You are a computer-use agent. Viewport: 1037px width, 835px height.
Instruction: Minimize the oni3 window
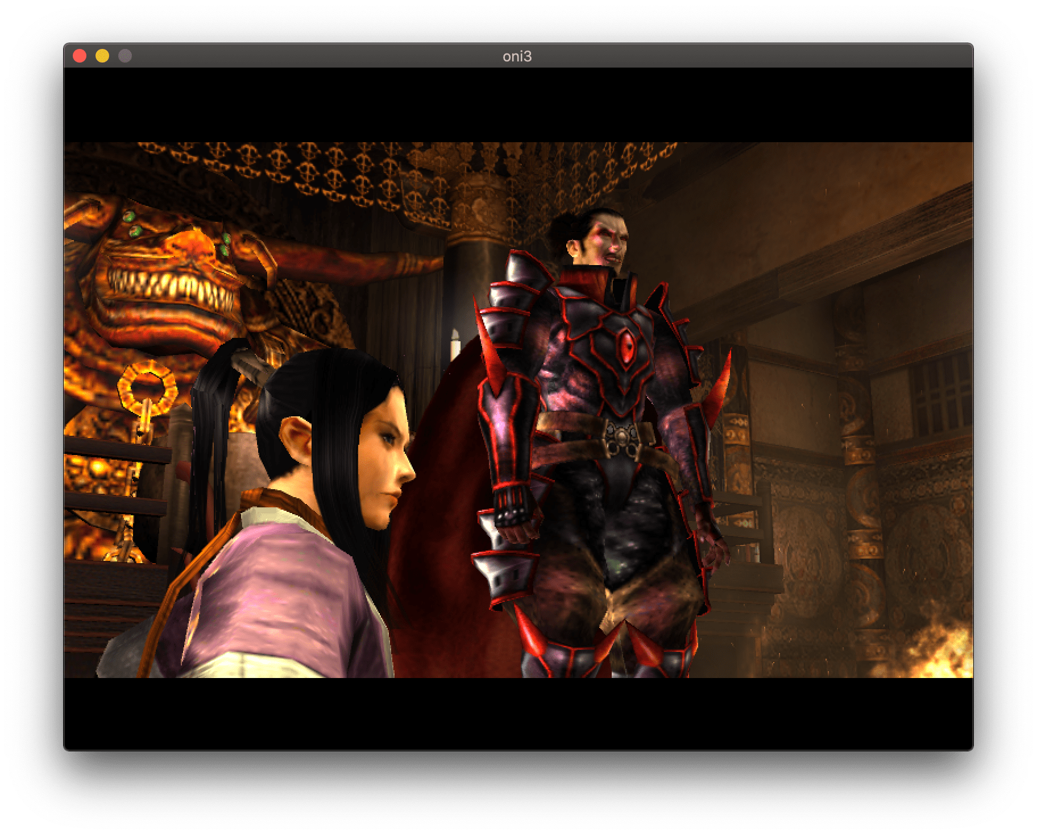[x=102, y=56]
